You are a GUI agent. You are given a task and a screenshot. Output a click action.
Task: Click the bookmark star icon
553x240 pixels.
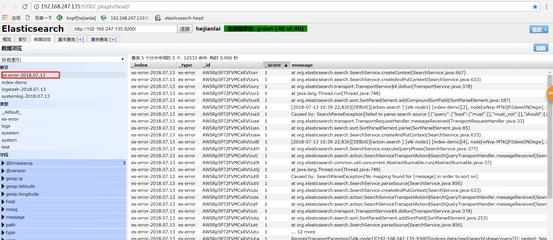coord(535,7)
